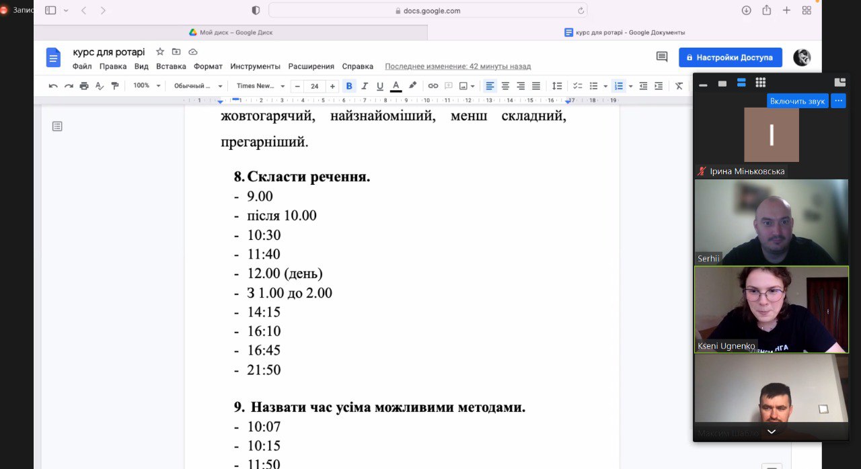Open the text color picker

coord(396,86)
